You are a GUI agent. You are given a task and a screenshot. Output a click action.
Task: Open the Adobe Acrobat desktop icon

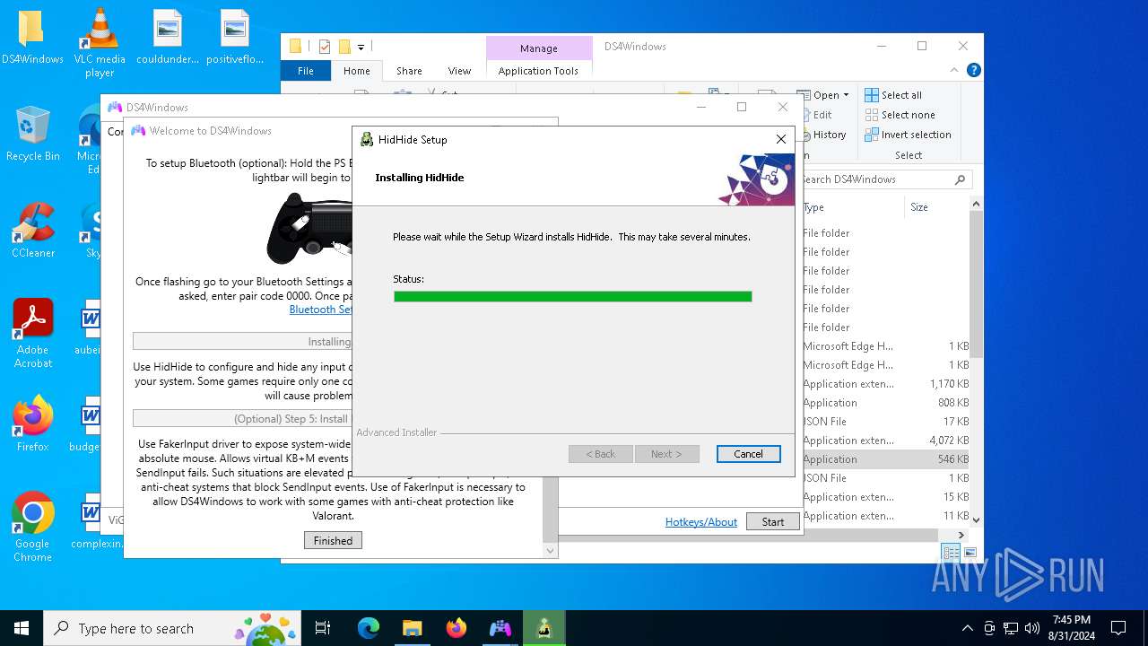pos(32,334)
